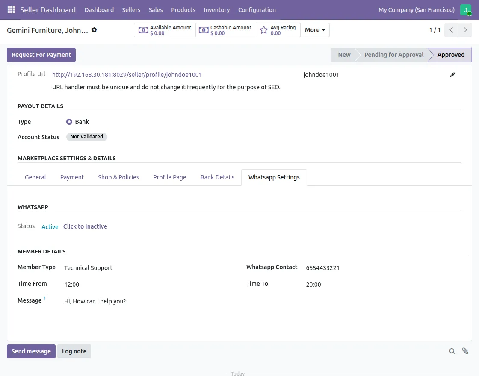The image size is (479, 376).
Task: Open the user avatar in the top bar
Action: [x=466, y=10]
